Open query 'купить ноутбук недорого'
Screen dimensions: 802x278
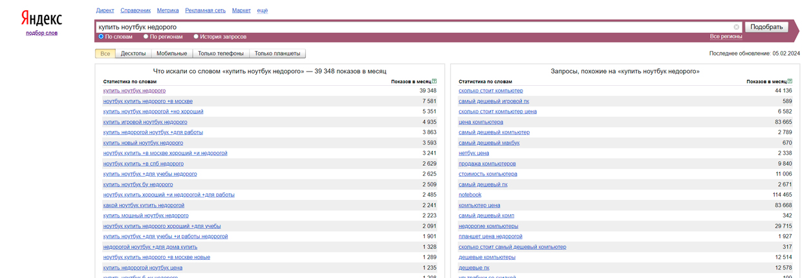[134, 91]
